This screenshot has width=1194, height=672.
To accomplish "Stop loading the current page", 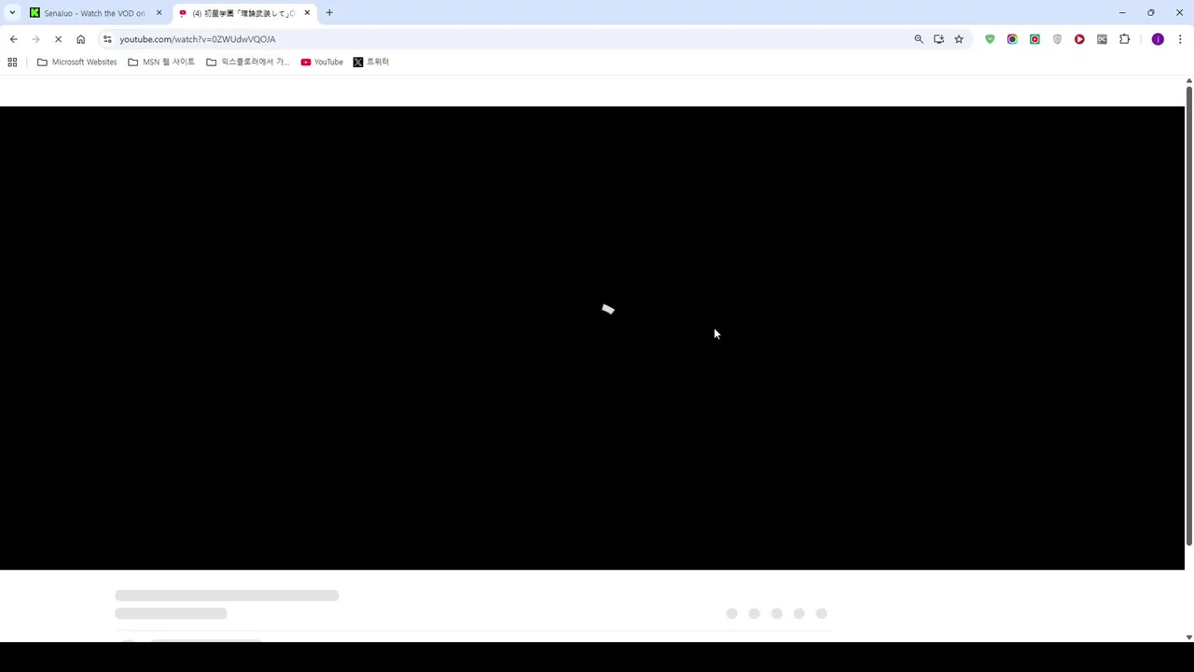I will 58,39.
